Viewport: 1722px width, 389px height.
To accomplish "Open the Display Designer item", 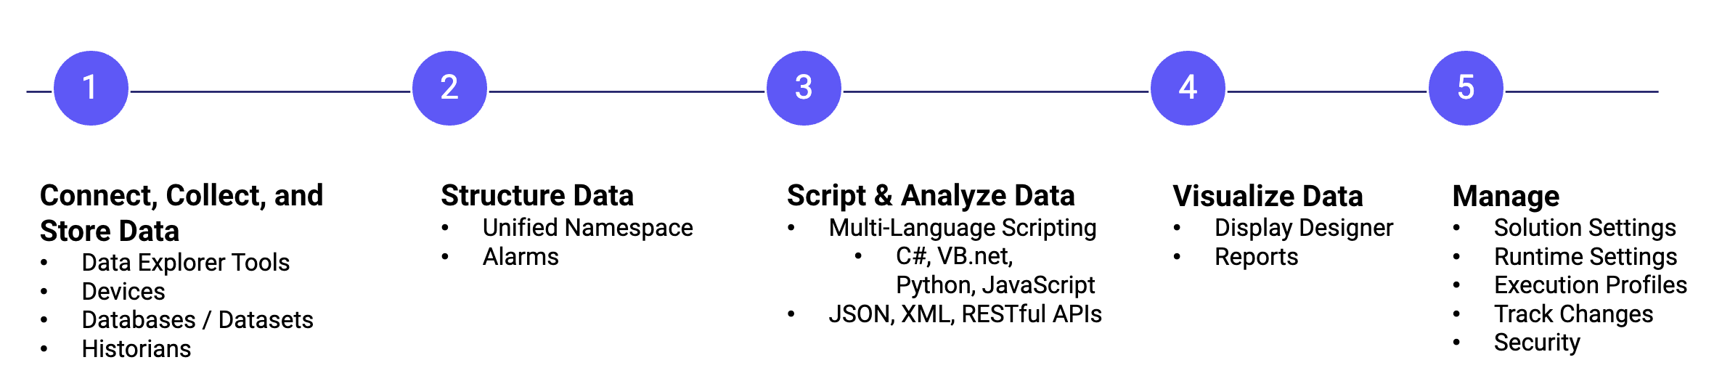I will pos(1304,228).
